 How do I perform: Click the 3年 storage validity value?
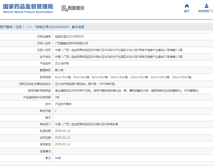(57, 97)
